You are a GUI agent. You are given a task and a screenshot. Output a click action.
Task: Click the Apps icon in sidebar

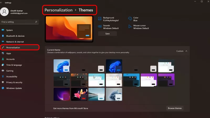click(x=3, y=53)
